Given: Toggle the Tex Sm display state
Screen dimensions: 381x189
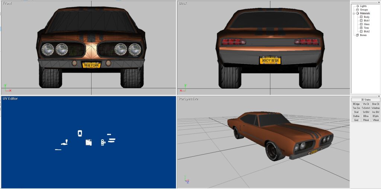Looking at the screenshot, I should 356,108.
